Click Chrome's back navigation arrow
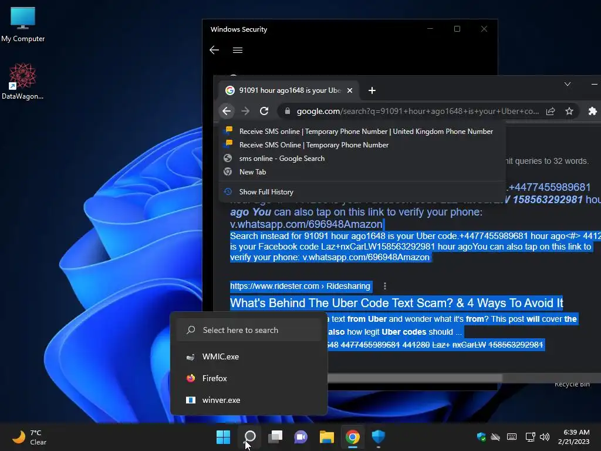The width and height of the screenshot is (601, 451). coord(227,111)
